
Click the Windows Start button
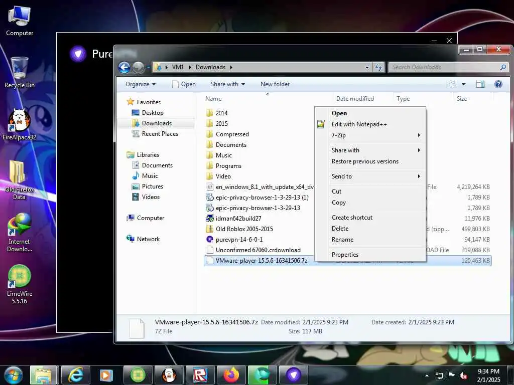click(13, 375)
